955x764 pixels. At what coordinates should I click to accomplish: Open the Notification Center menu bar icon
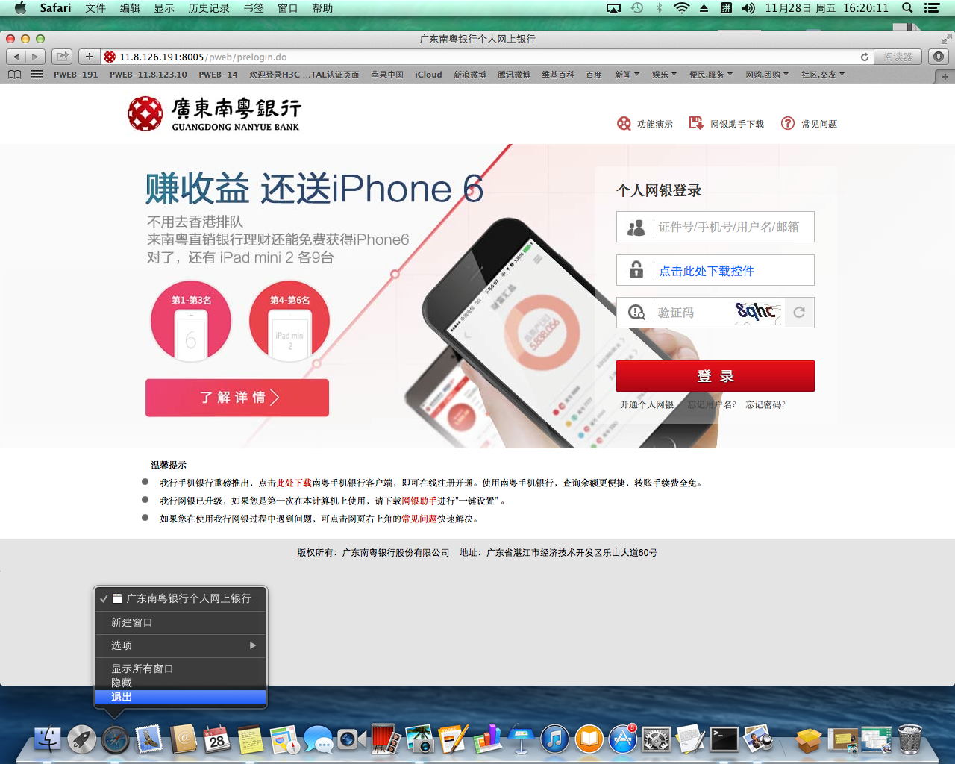(931, 8)
